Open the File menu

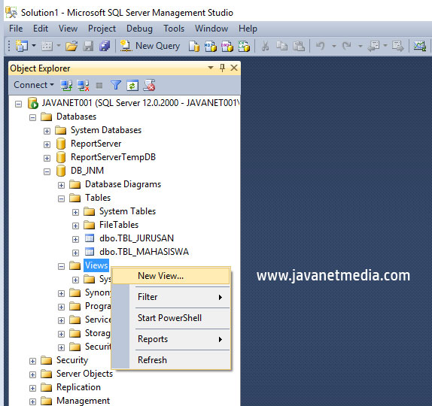16,29
